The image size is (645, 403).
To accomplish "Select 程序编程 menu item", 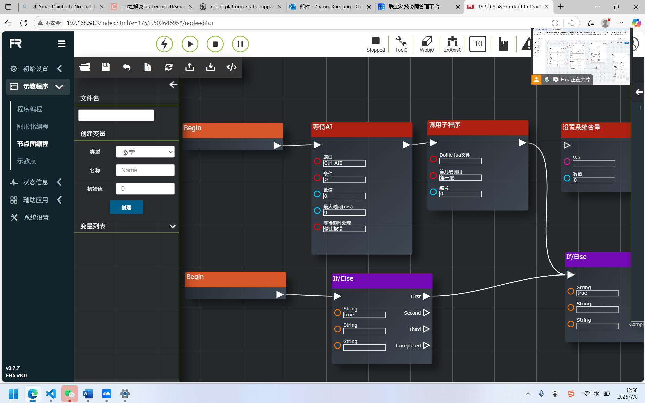I will (x=30, y=109).
